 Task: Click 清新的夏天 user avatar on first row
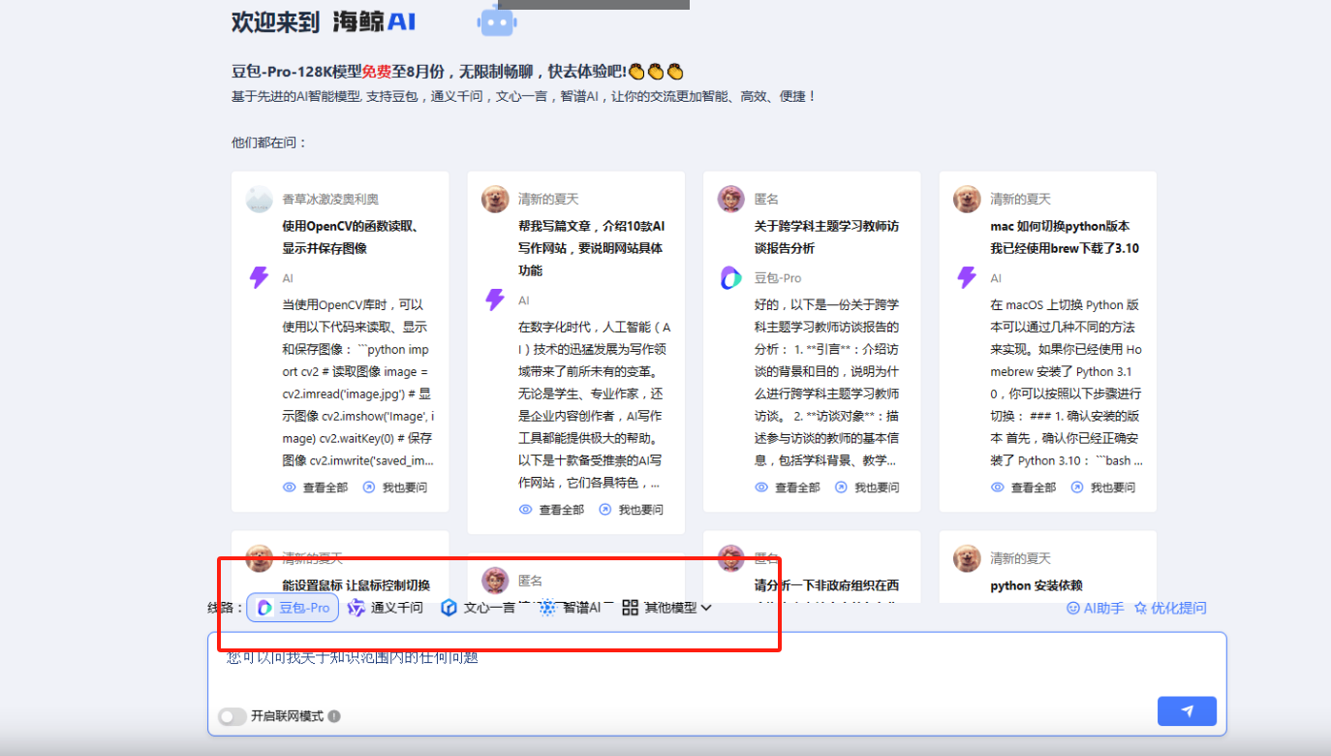495,198
